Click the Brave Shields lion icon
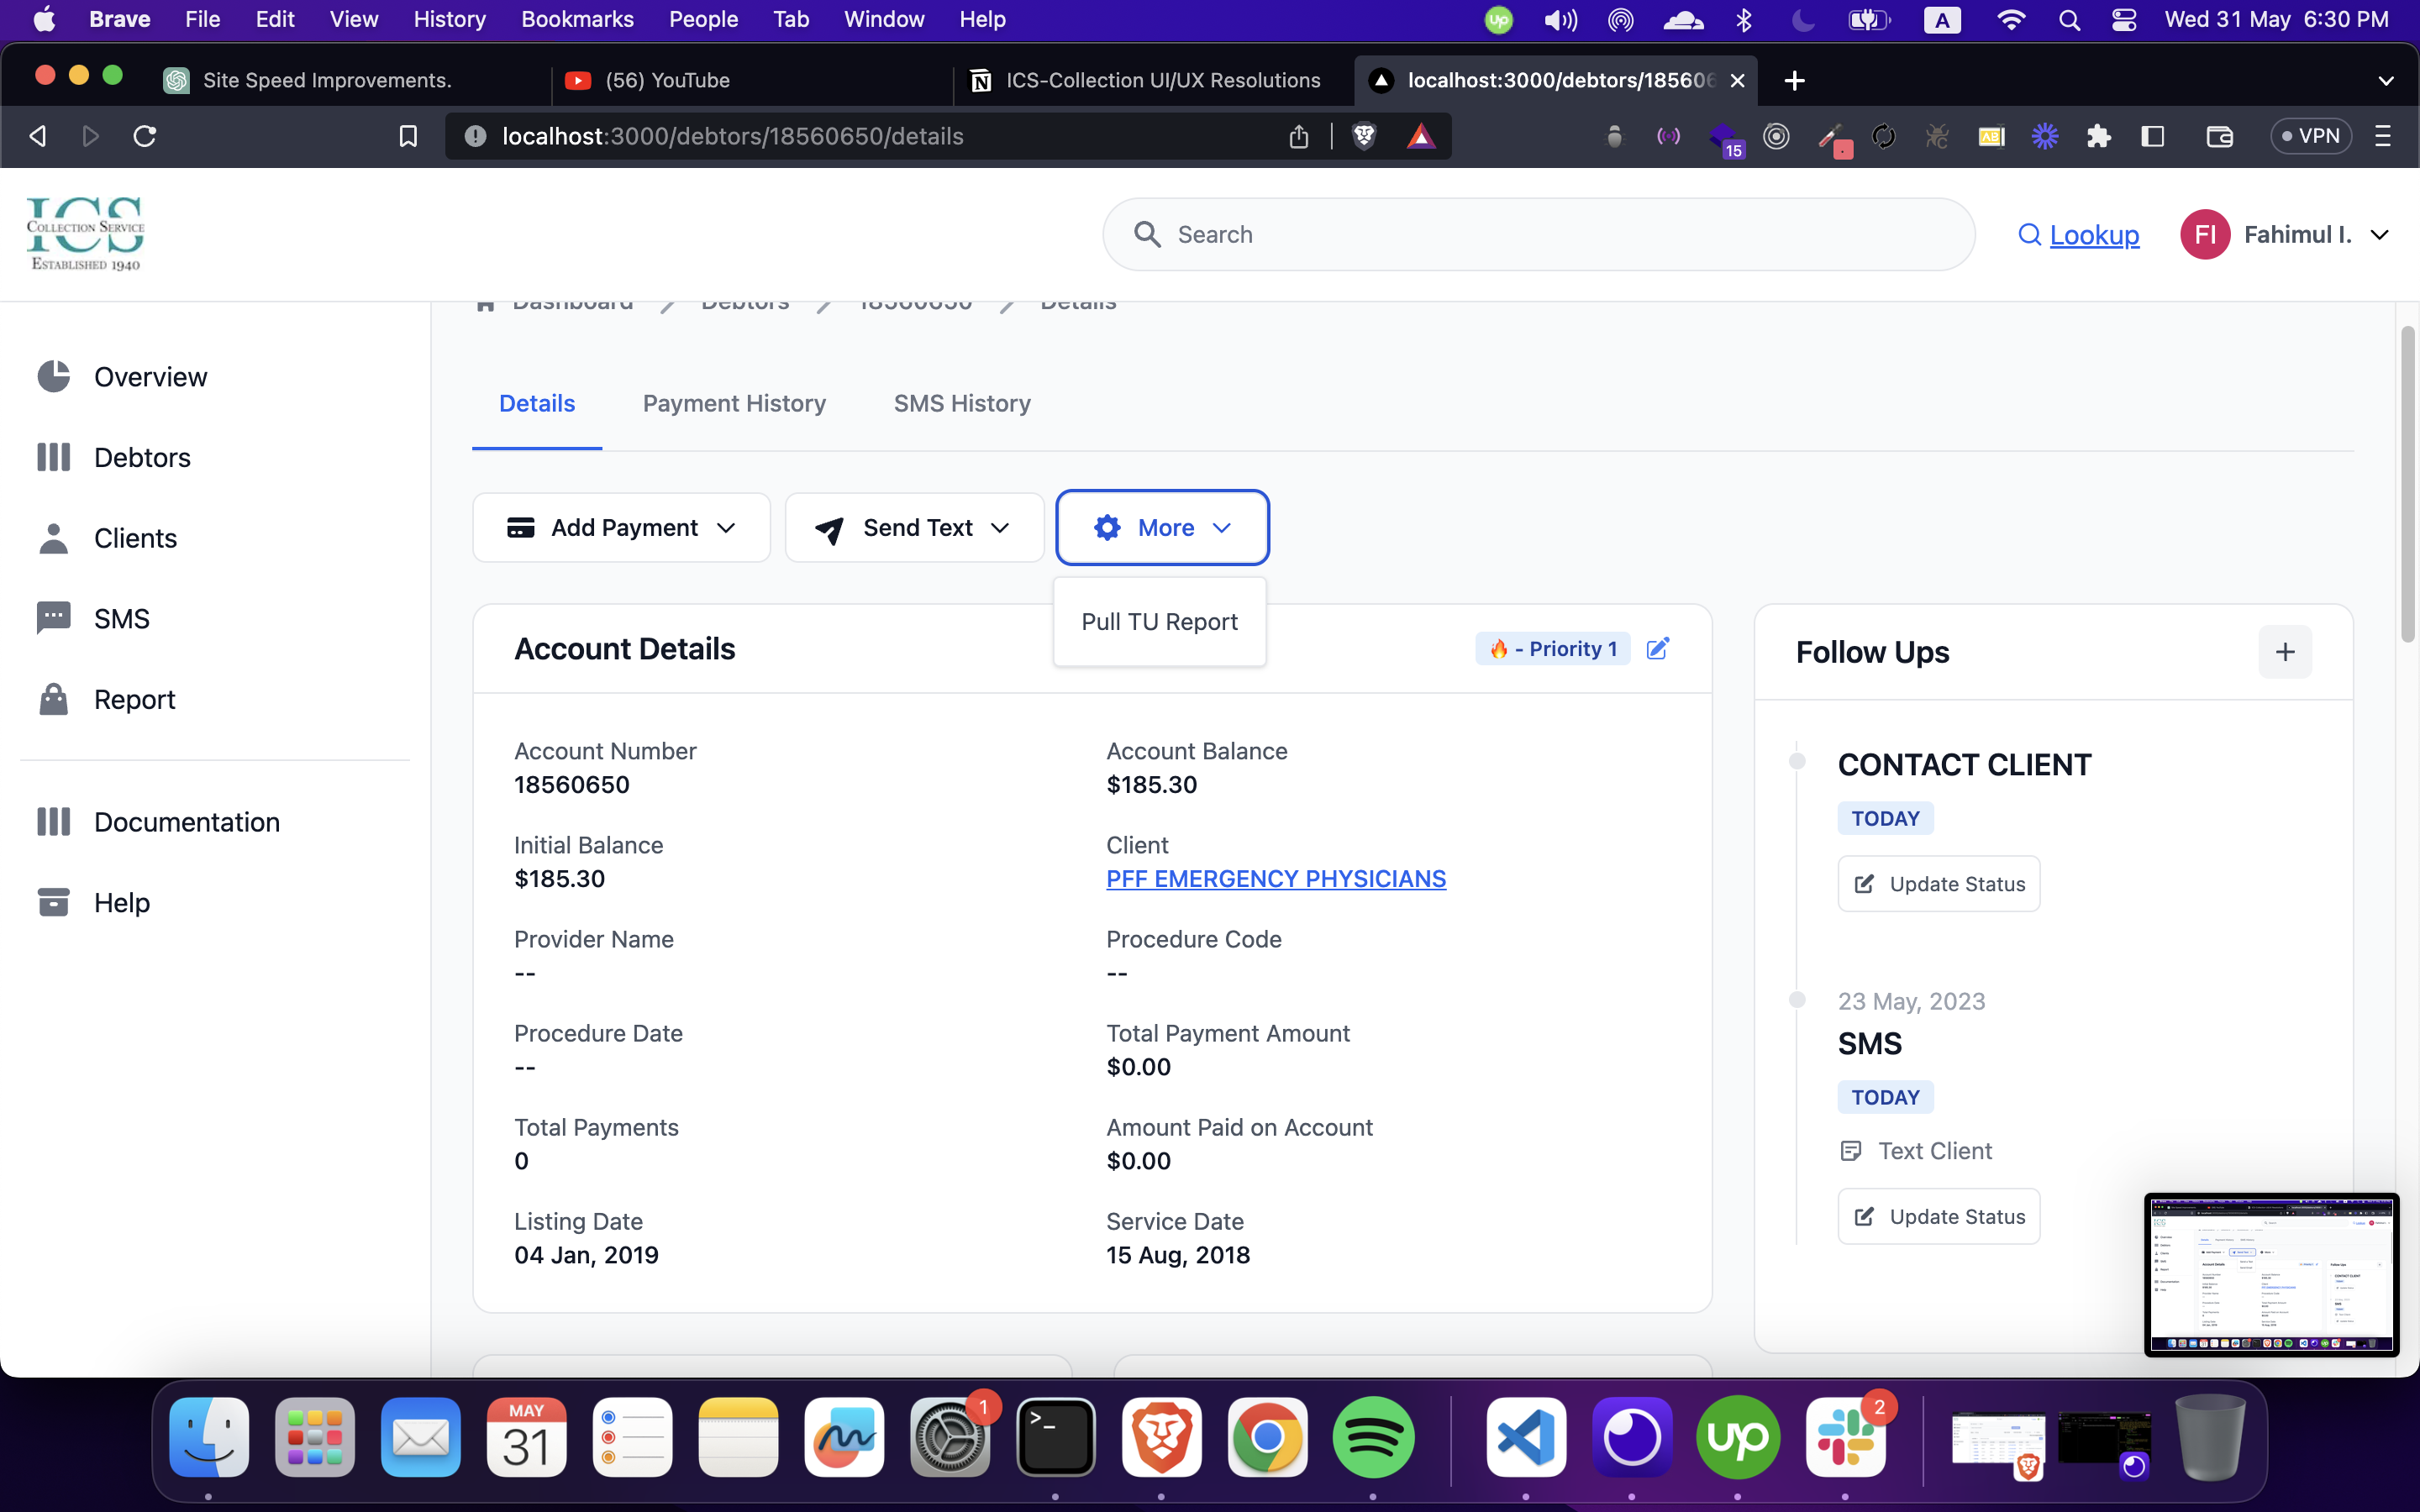This screenshot has height=1512, width=2420. tap(1364, 136)
